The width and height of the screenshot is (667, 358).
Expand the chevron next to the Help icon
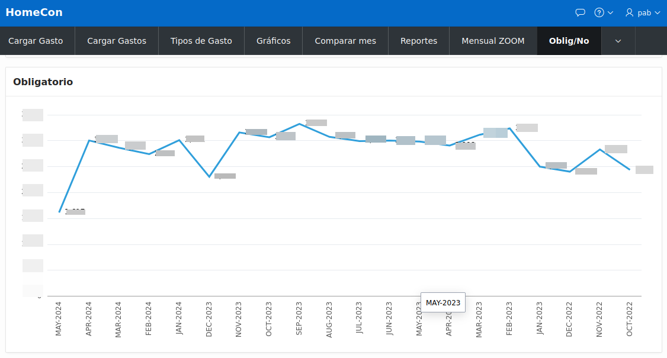pyautogui.click(x=610, y=12)
